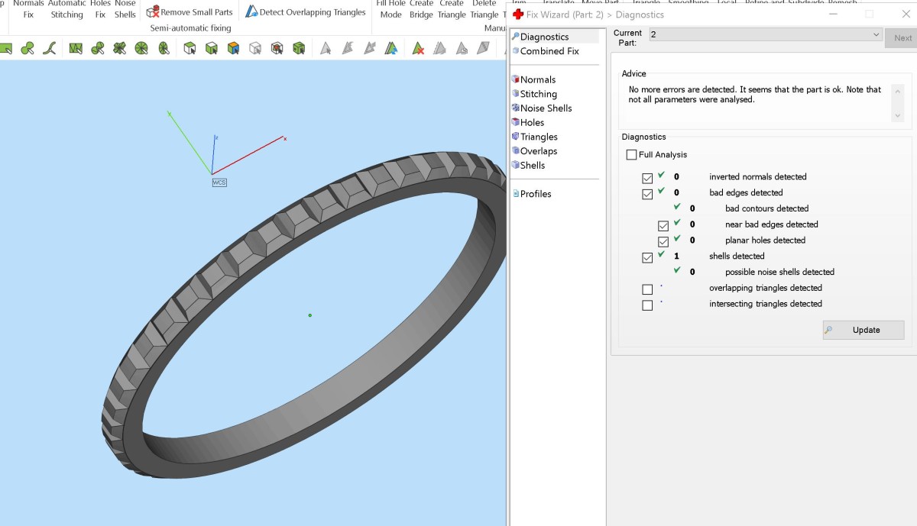The width and height of the screenshot is (917, 526).
Task: Uncheck inverted normals detected checkbox
Action: coord(647,178)
